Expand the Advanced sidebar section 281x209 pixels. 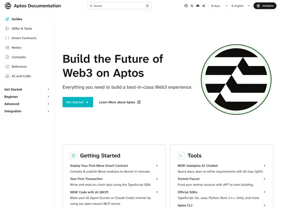point(27,104)
